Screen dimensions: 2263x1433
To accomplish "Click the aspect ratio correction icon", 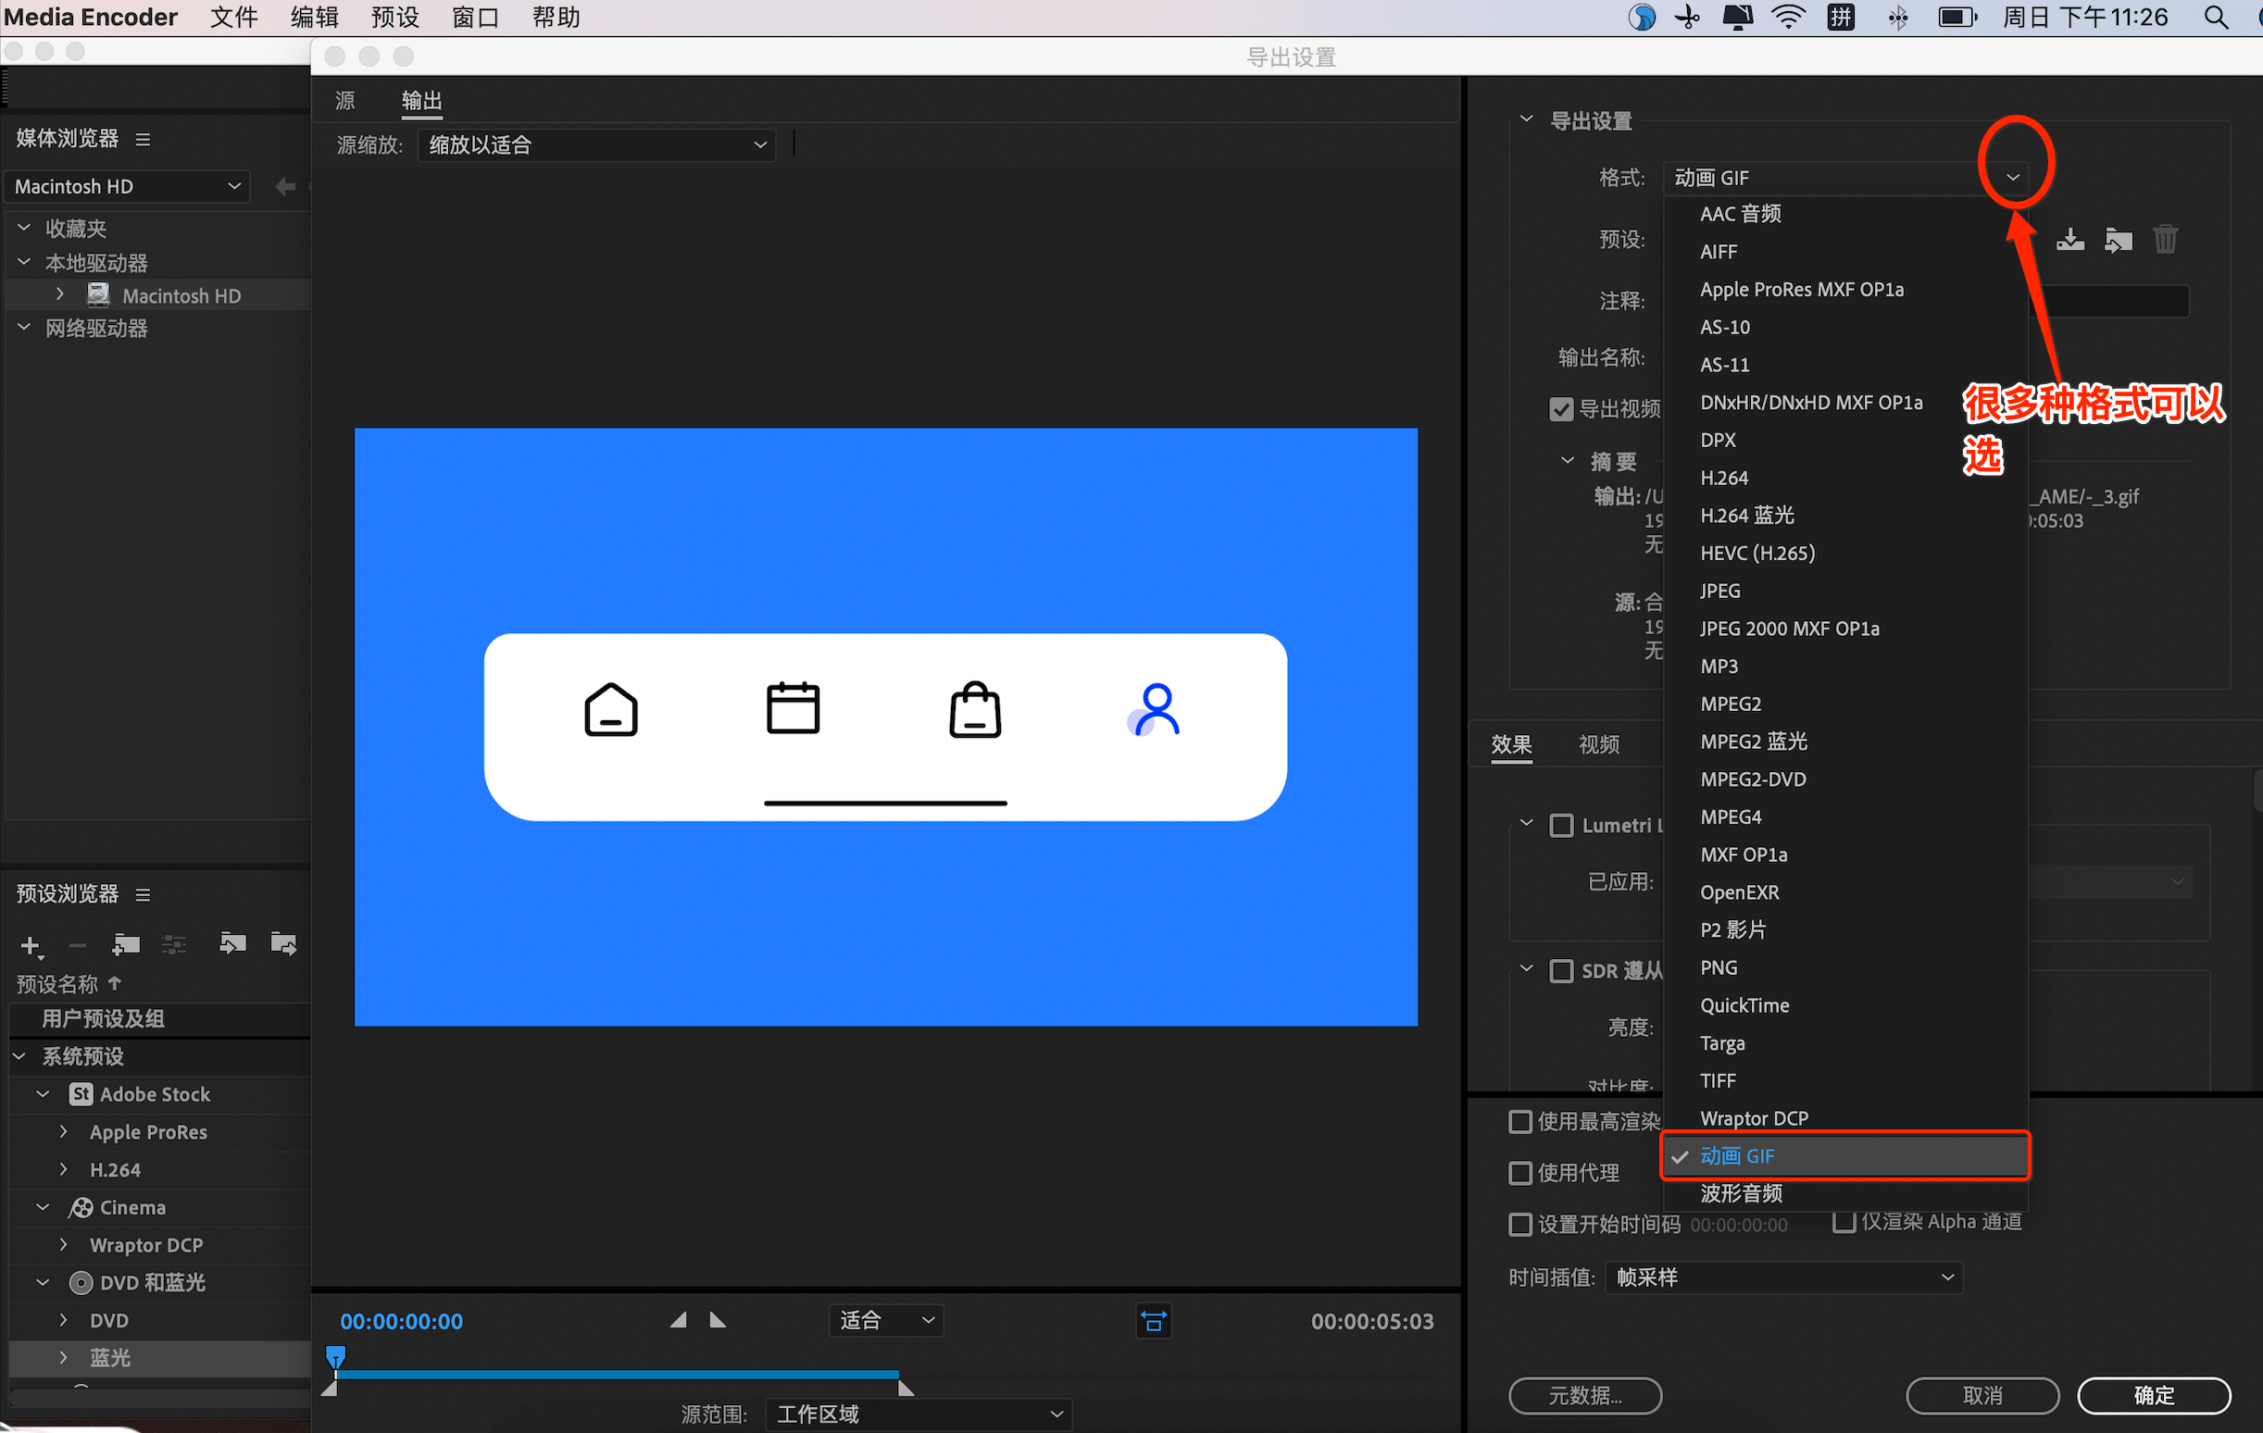I will [x=1153, y=1321].
